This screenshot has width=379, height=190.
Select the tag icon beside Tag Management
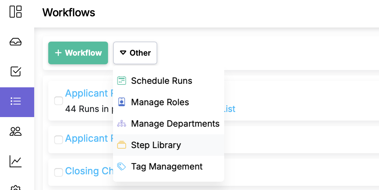point(122,166)
